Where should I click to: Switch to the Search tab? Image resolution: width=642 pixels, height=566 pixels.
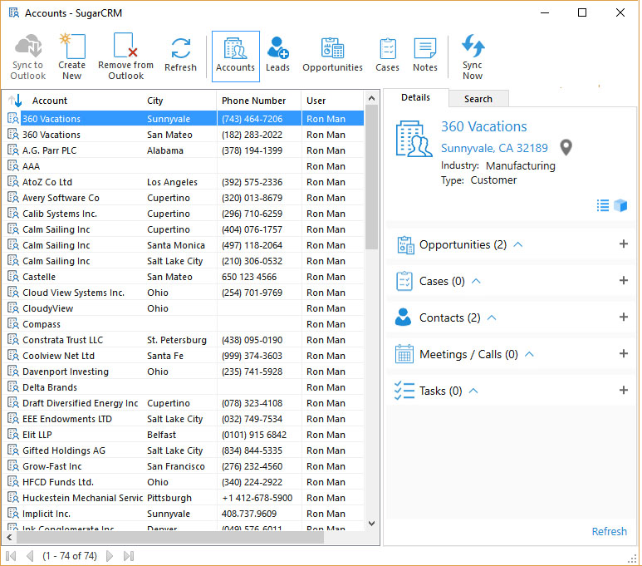[478, 99]
